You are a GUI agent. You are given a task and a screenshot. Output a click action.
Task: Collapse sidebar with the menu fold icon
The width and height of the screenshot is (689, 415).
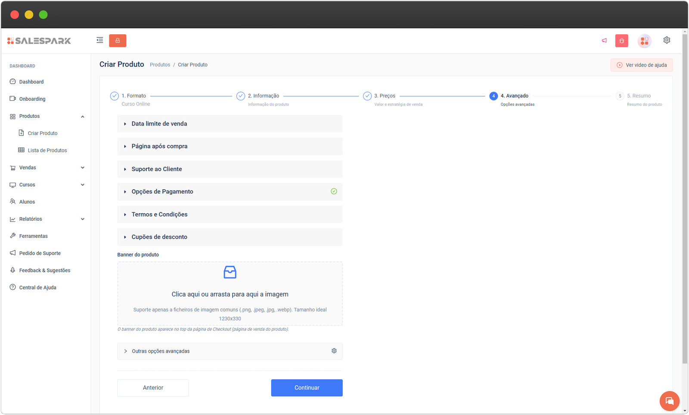coord(100,40)
